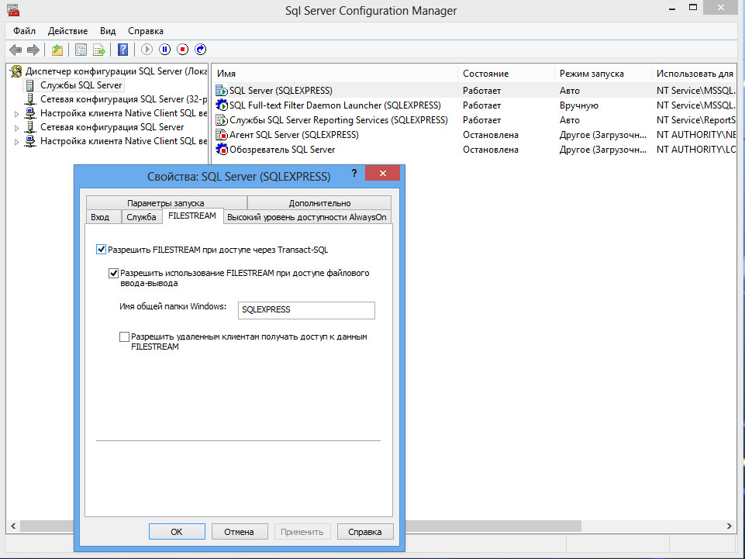Click the Up one level folder icon
This screenshot has width=745, height=559.
[57, 50]
